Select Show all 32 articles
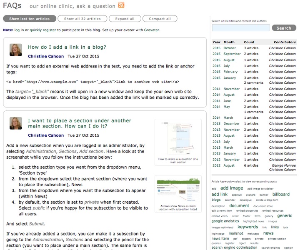This screenshot has width=303, height=250. click(x=82, y=19)
